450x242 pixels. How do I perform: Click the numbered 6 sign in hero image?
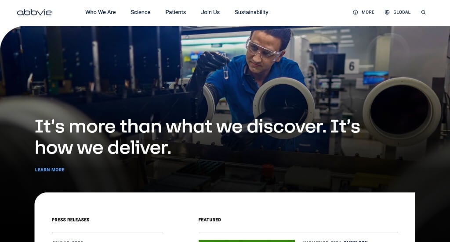352,66
